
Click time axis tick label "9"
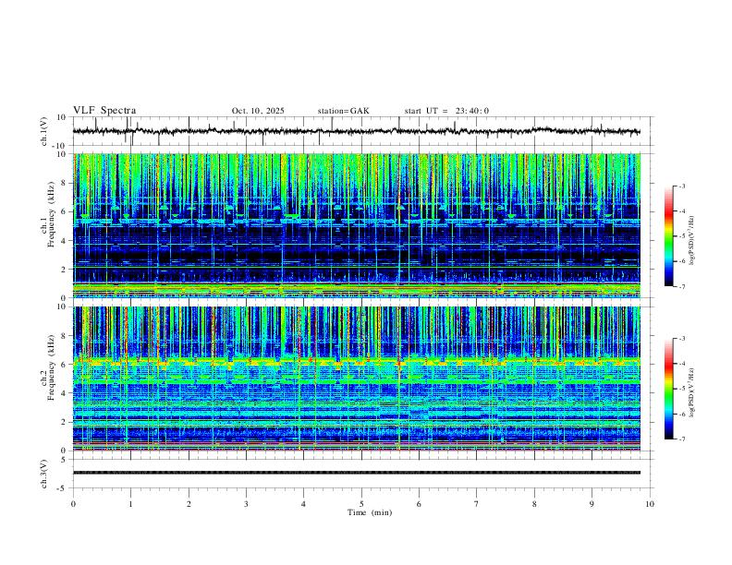tap(592, 504)
